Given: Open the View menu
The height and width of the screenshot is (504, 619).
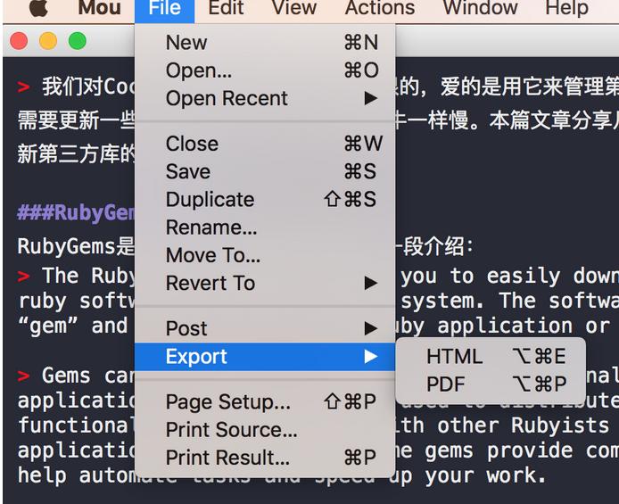Looking at the screenshot, I should click(x=294, y=8).
